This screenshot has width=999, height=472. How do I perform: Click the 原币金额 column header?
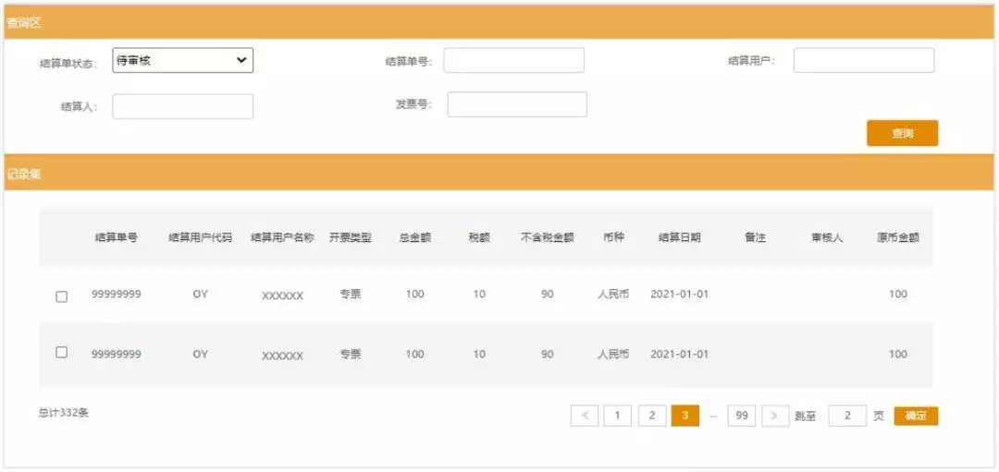(x=897, y=238)
